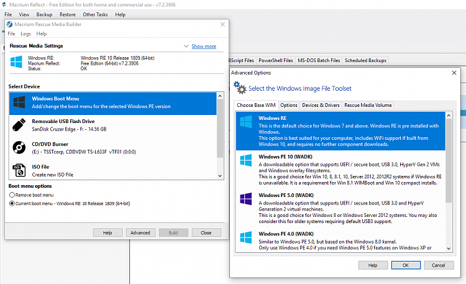Click the Base WIM list scrollbar thumb
This screenshot has height=284, width=466.
click(x=449, y=160)
